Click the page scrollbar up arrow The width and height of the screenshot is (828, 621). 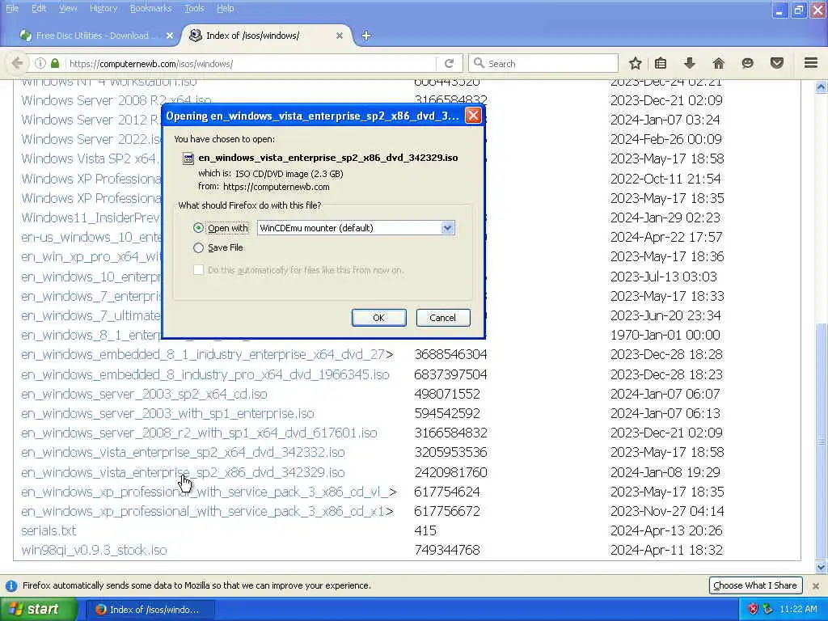click(x=821, y=87)
